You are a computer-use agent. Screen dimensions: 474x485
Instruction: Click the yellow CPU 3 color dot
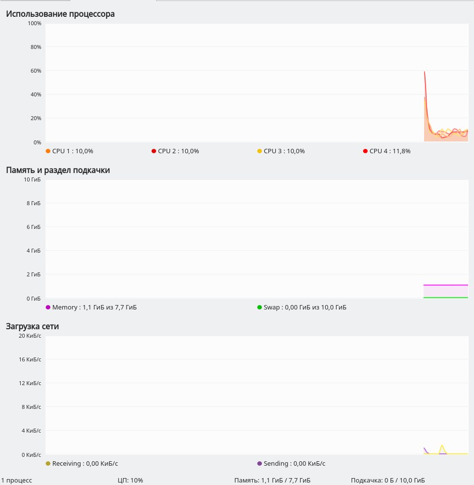[x=259, y=151]
